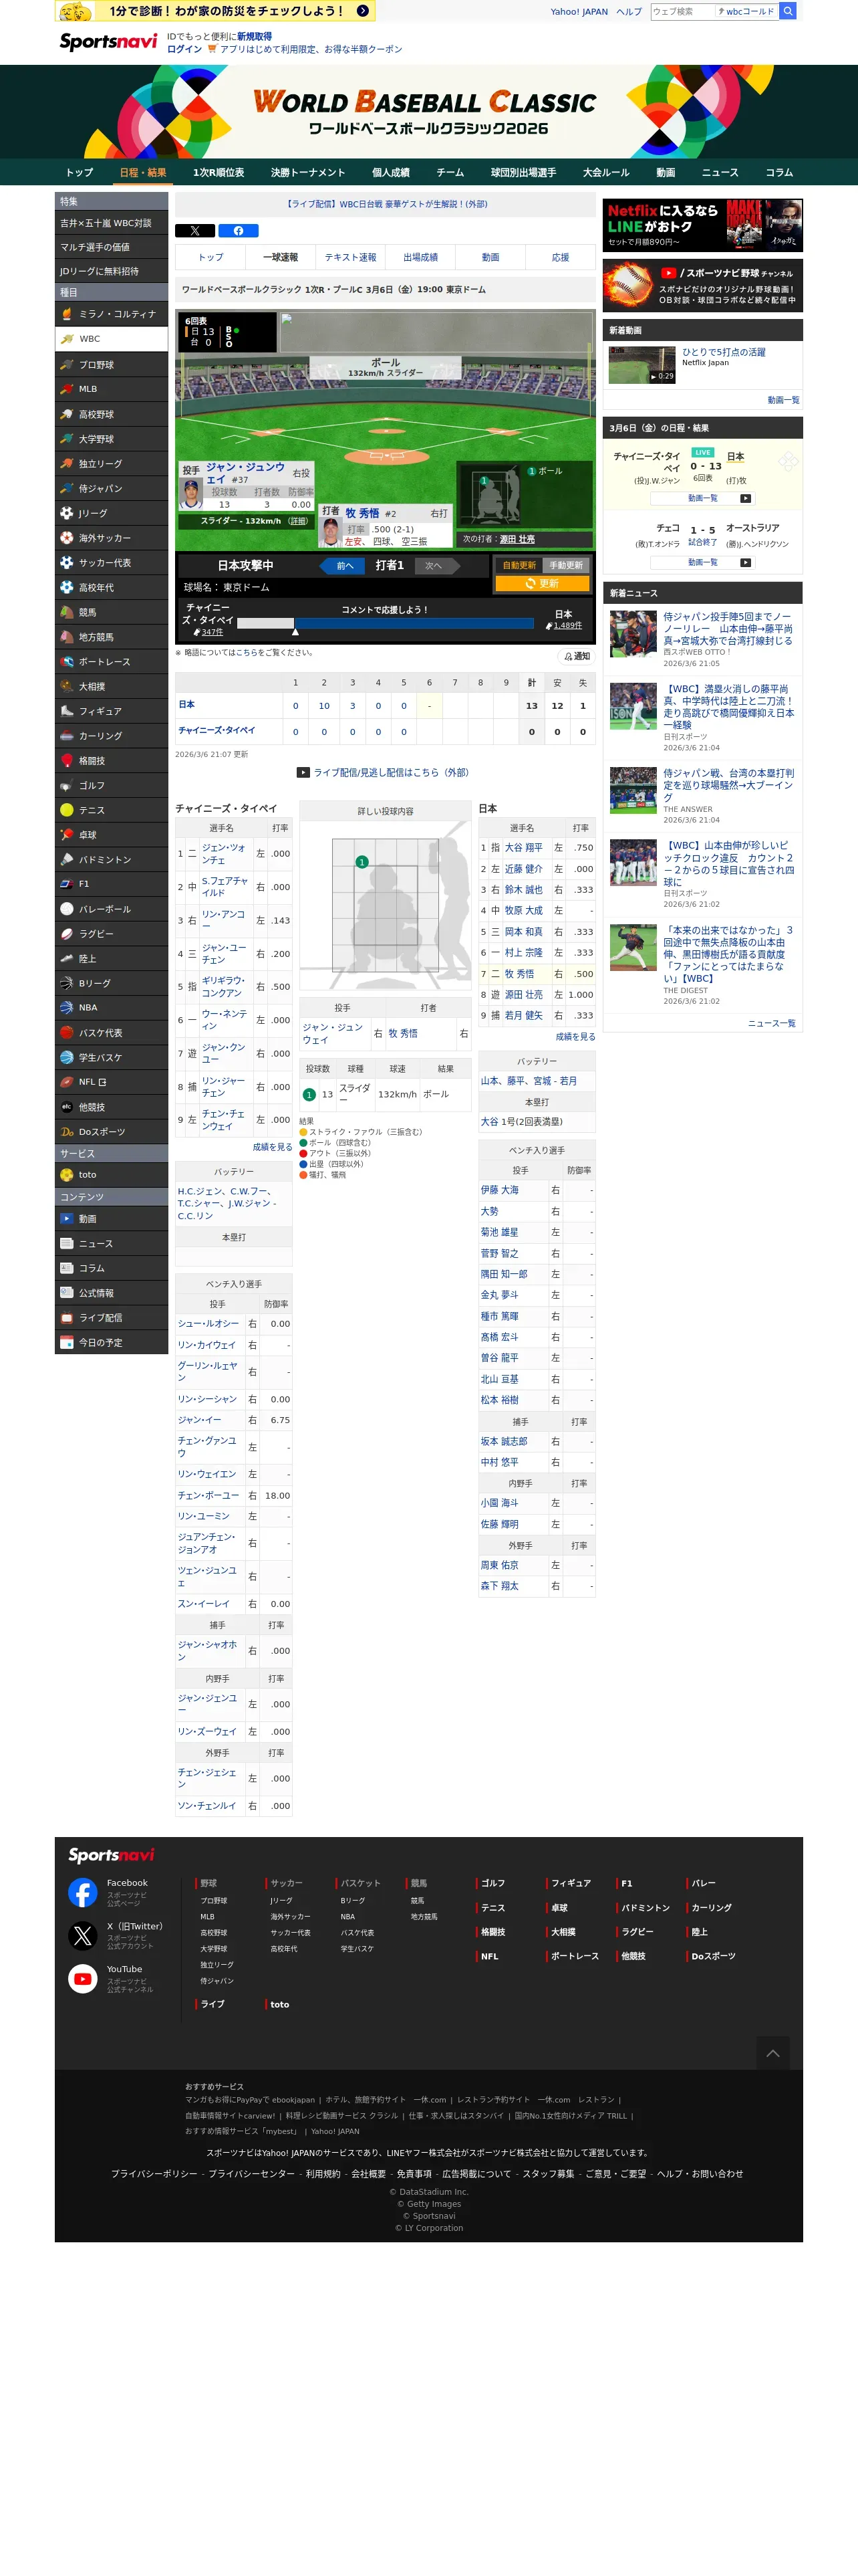Open 個人成績 menu item

click(x=390, y=172)
